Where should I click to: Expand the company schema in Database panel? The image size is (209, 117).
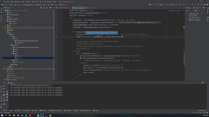(188, 16)
